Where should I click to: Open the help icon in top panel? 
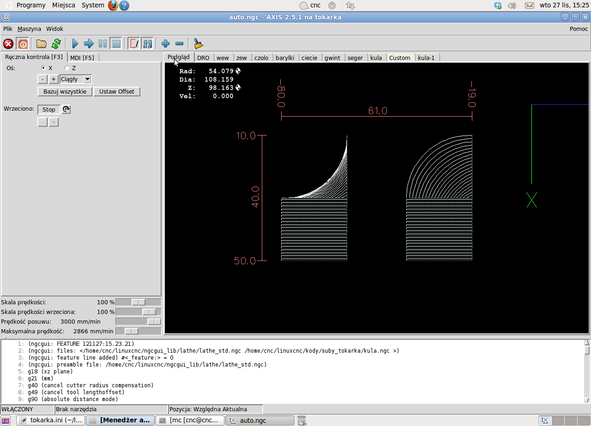124,6
